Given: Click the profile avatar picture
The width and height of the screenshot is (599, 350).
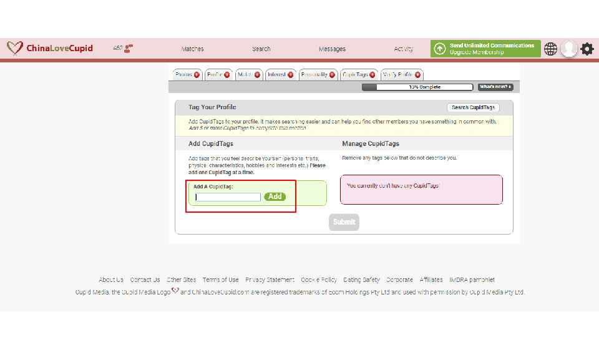Looking at the screenshot, I should point(568,49).
